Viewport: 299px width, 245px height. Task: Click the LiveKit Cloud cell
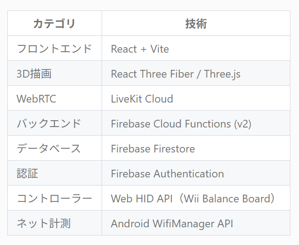click(x=142, y=98)
